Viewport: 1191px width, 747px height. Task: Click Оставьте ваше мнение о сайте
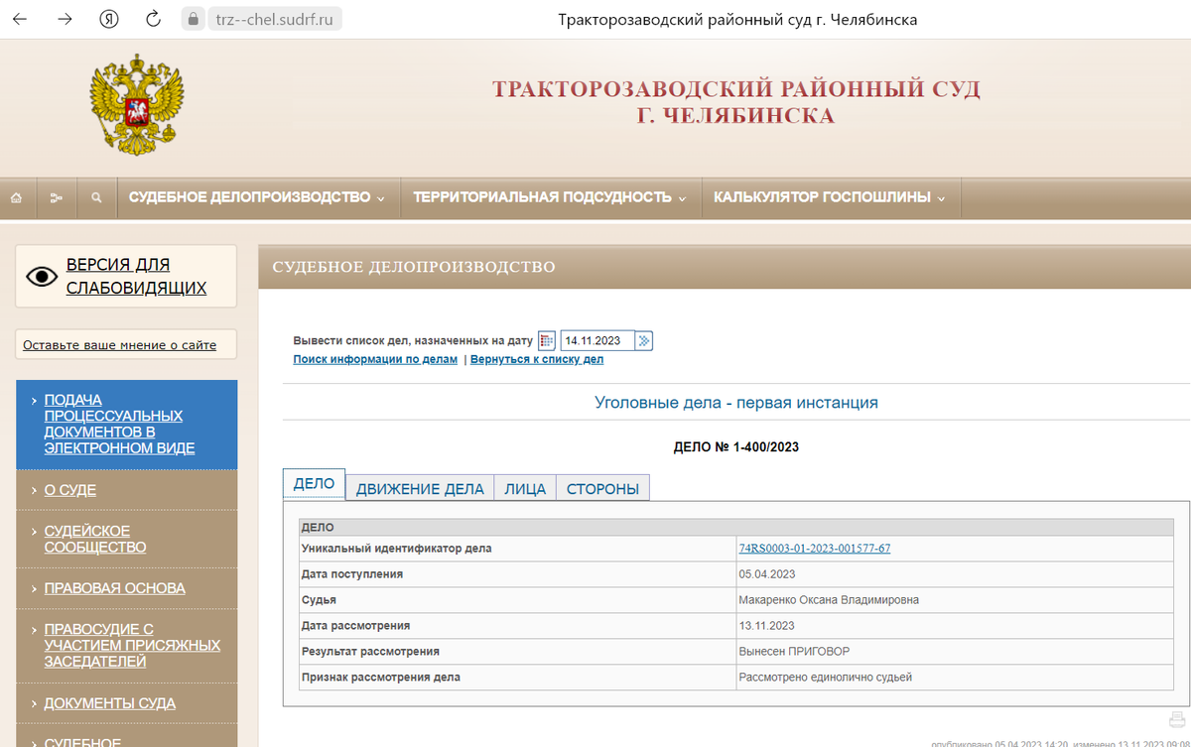click(x=119, y=345)
